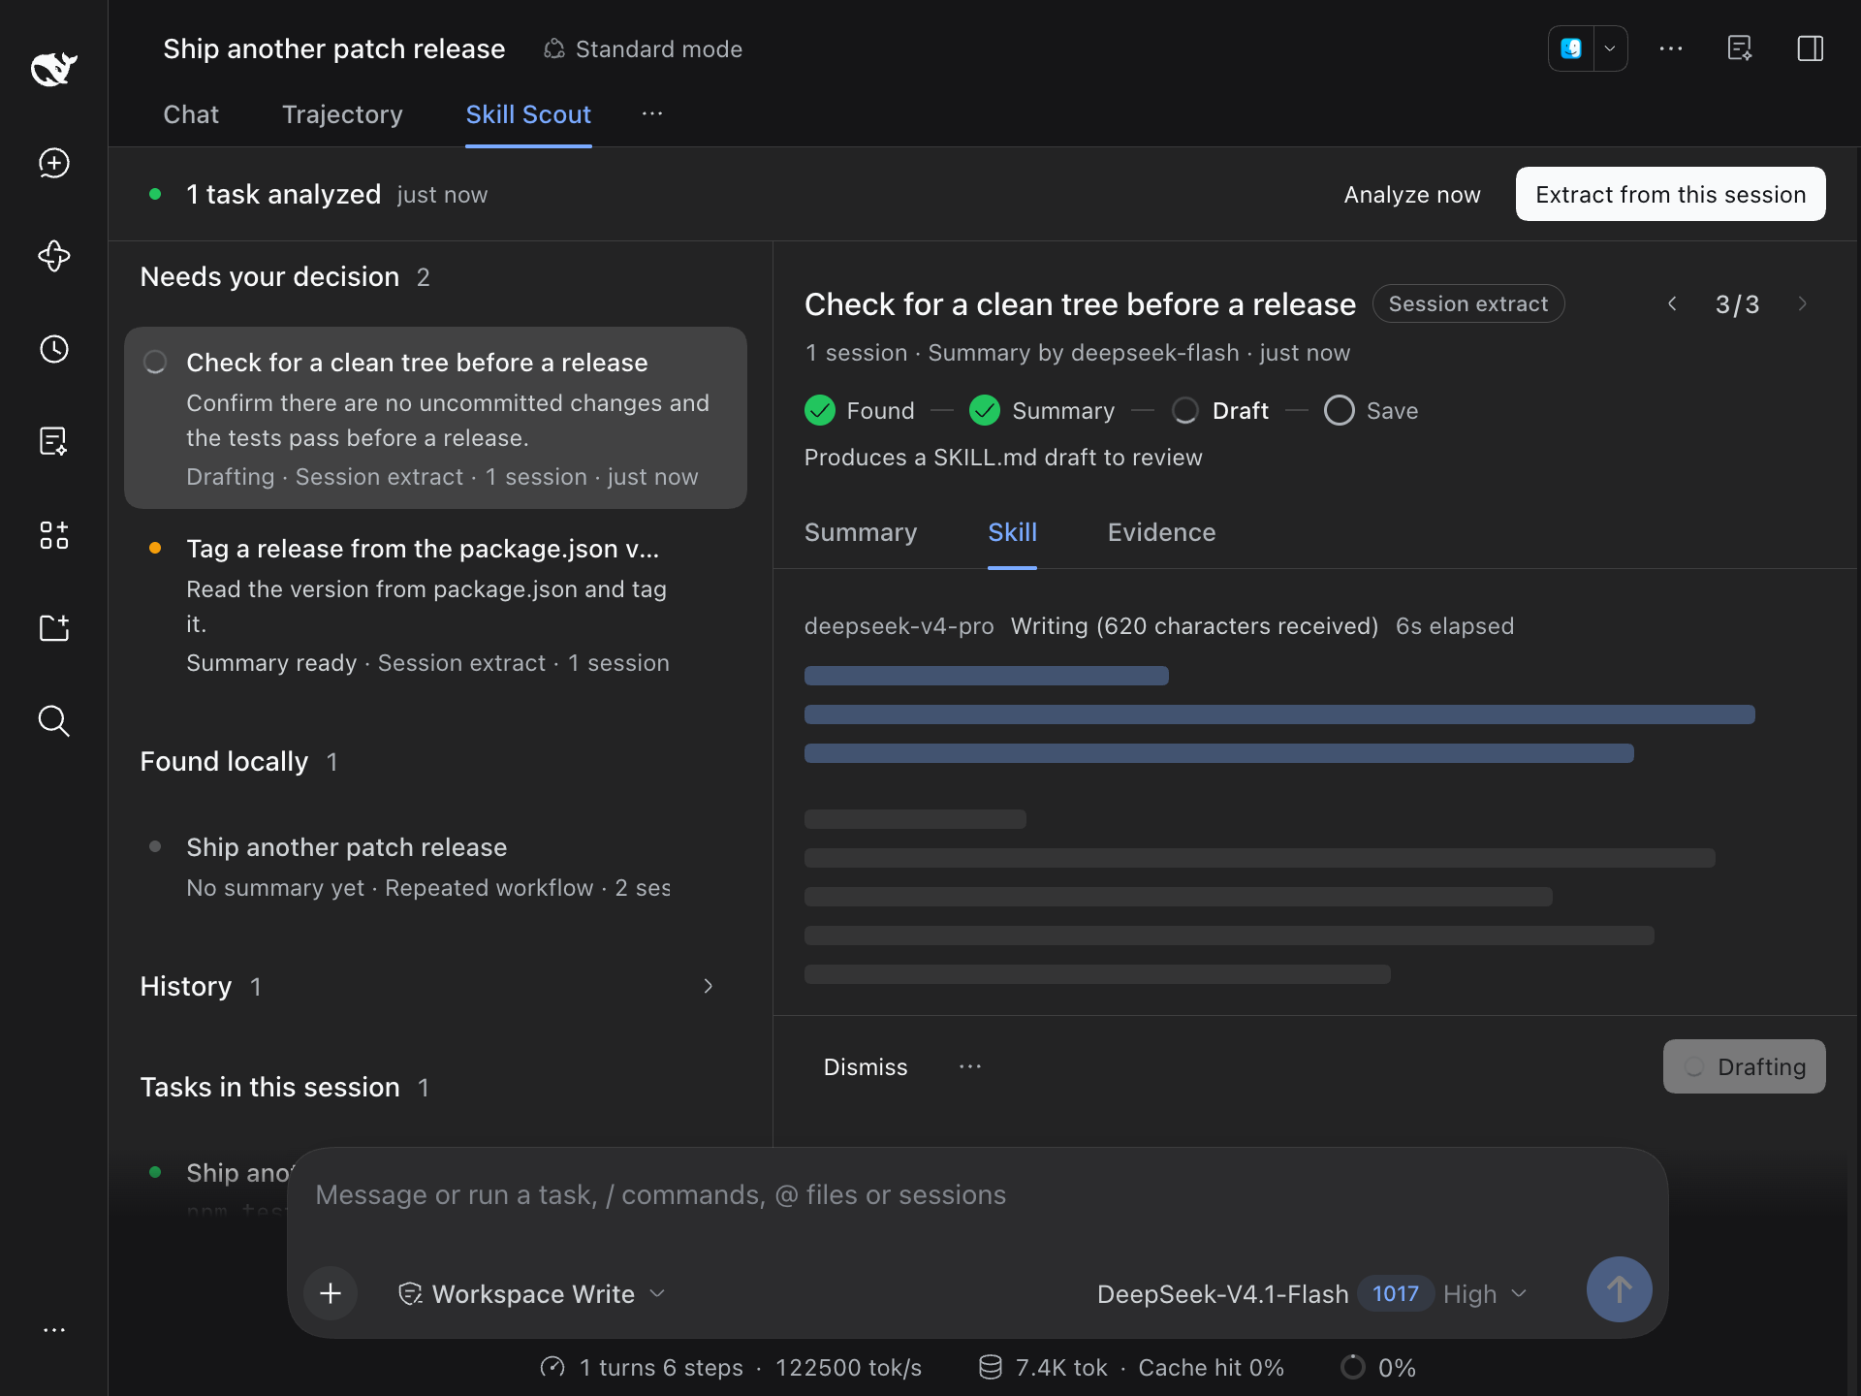
Task: Open the High reasoning effort dropdown
Action: (x=1485, y=1294)
